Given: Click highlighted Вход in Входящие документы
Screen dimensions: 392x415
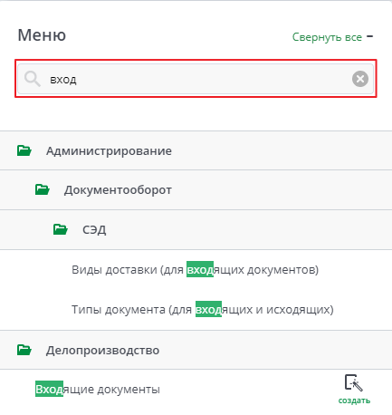Looking at the screenshot, I should coord(49,389).
